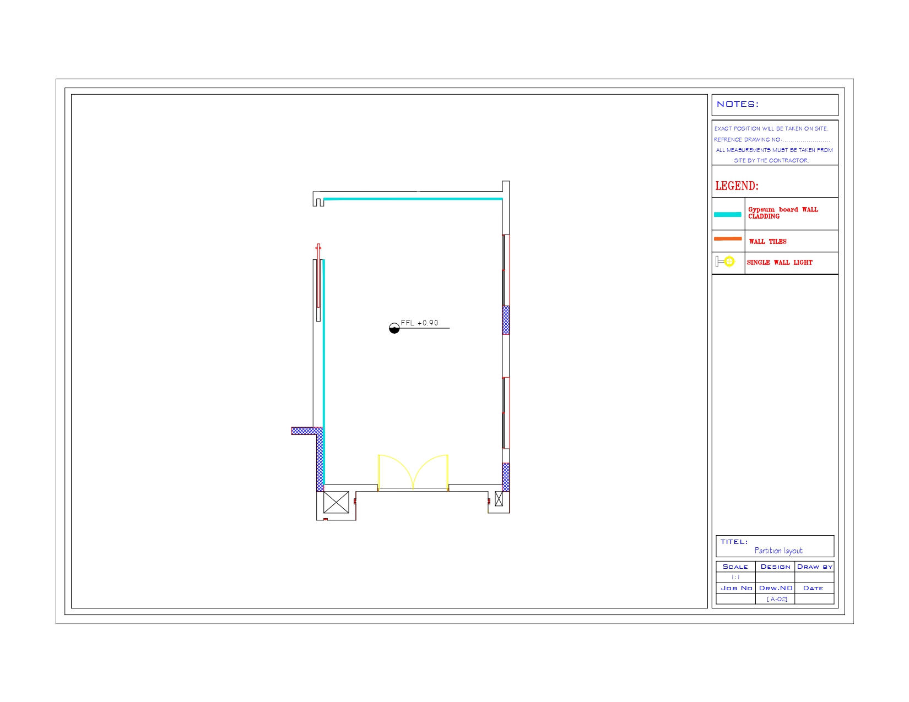Toggle the blue hatch block on the right wall

click(506, 319)
